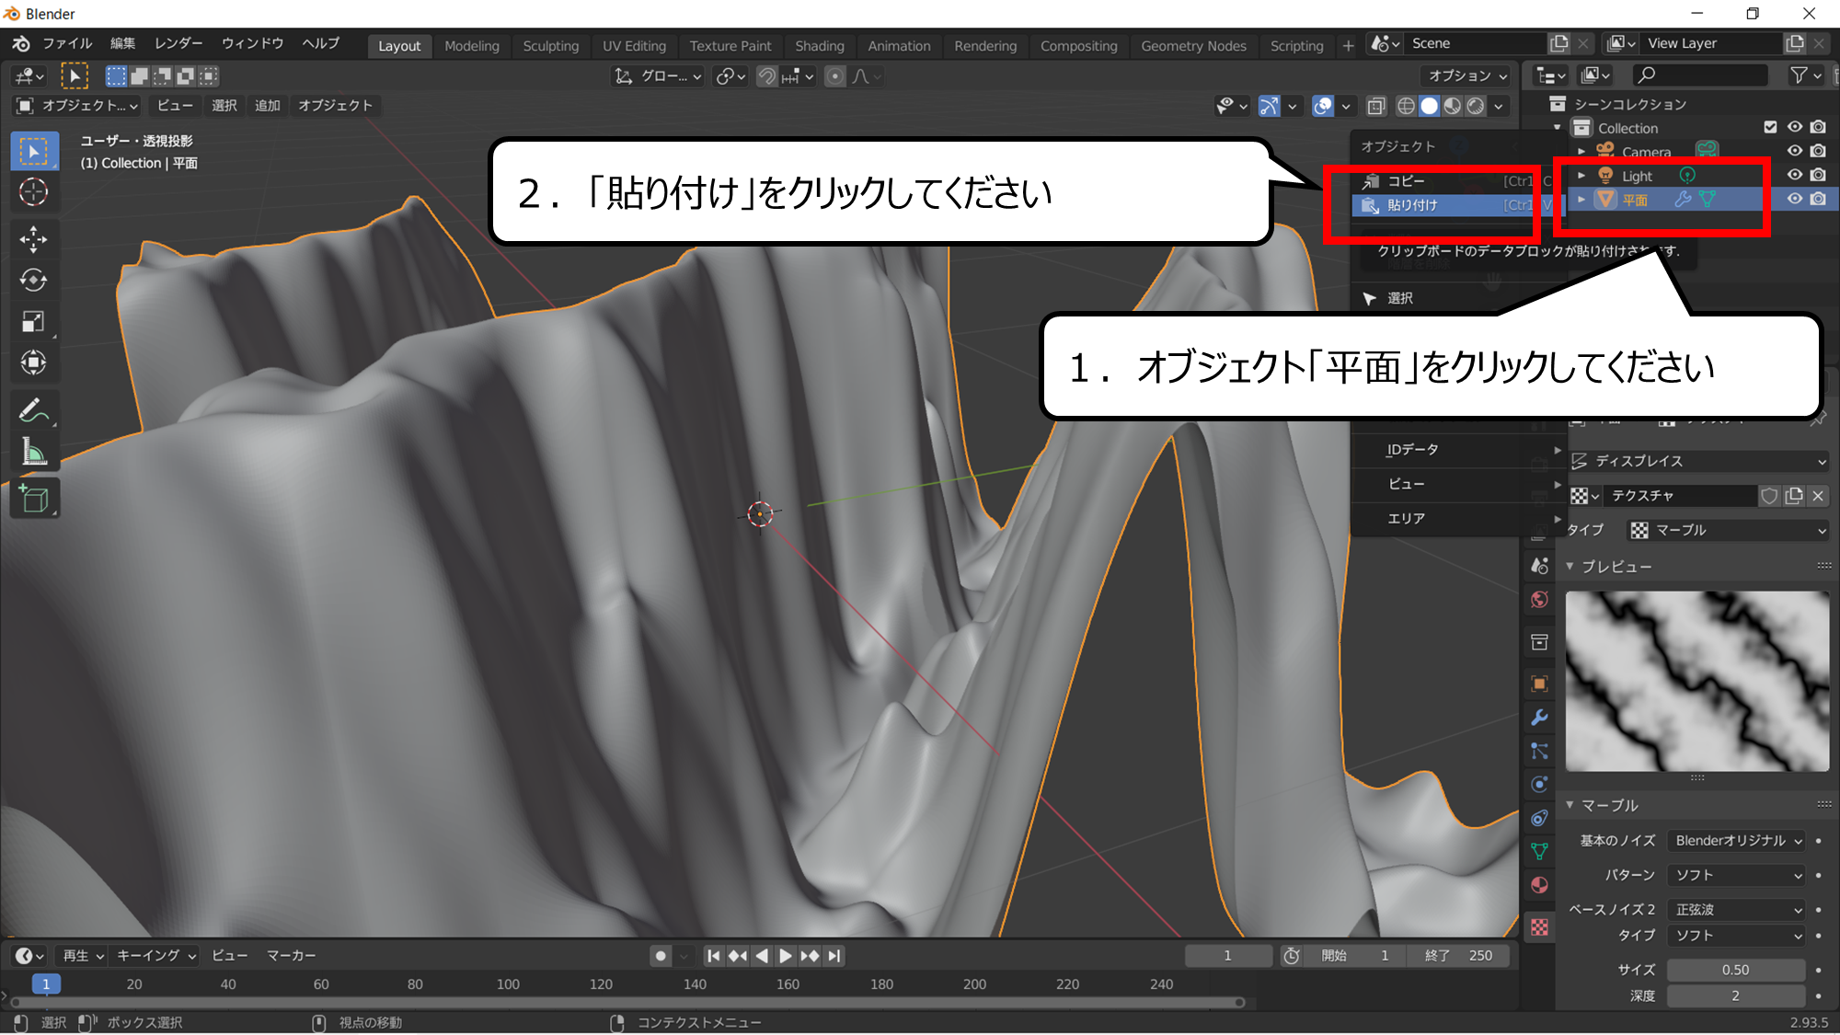Viewport: 1840px width, 1035px height.
Task: Jump to timeline start frame
Action: coord(713,956)
